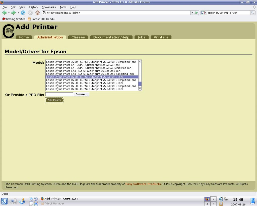
Task: Open the View menu
Action: pos(22,7)
